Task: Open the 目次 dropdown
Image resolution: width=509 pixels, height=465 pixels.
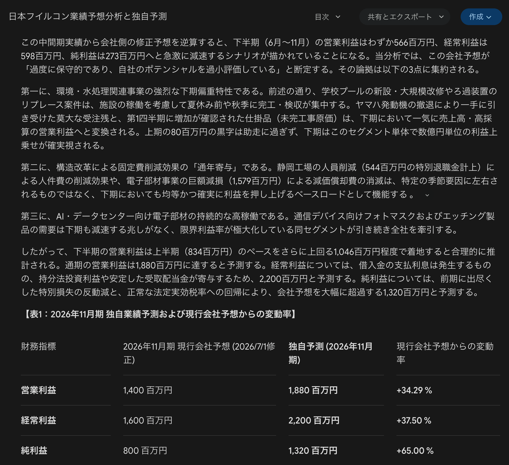Action: click(328, 17)
